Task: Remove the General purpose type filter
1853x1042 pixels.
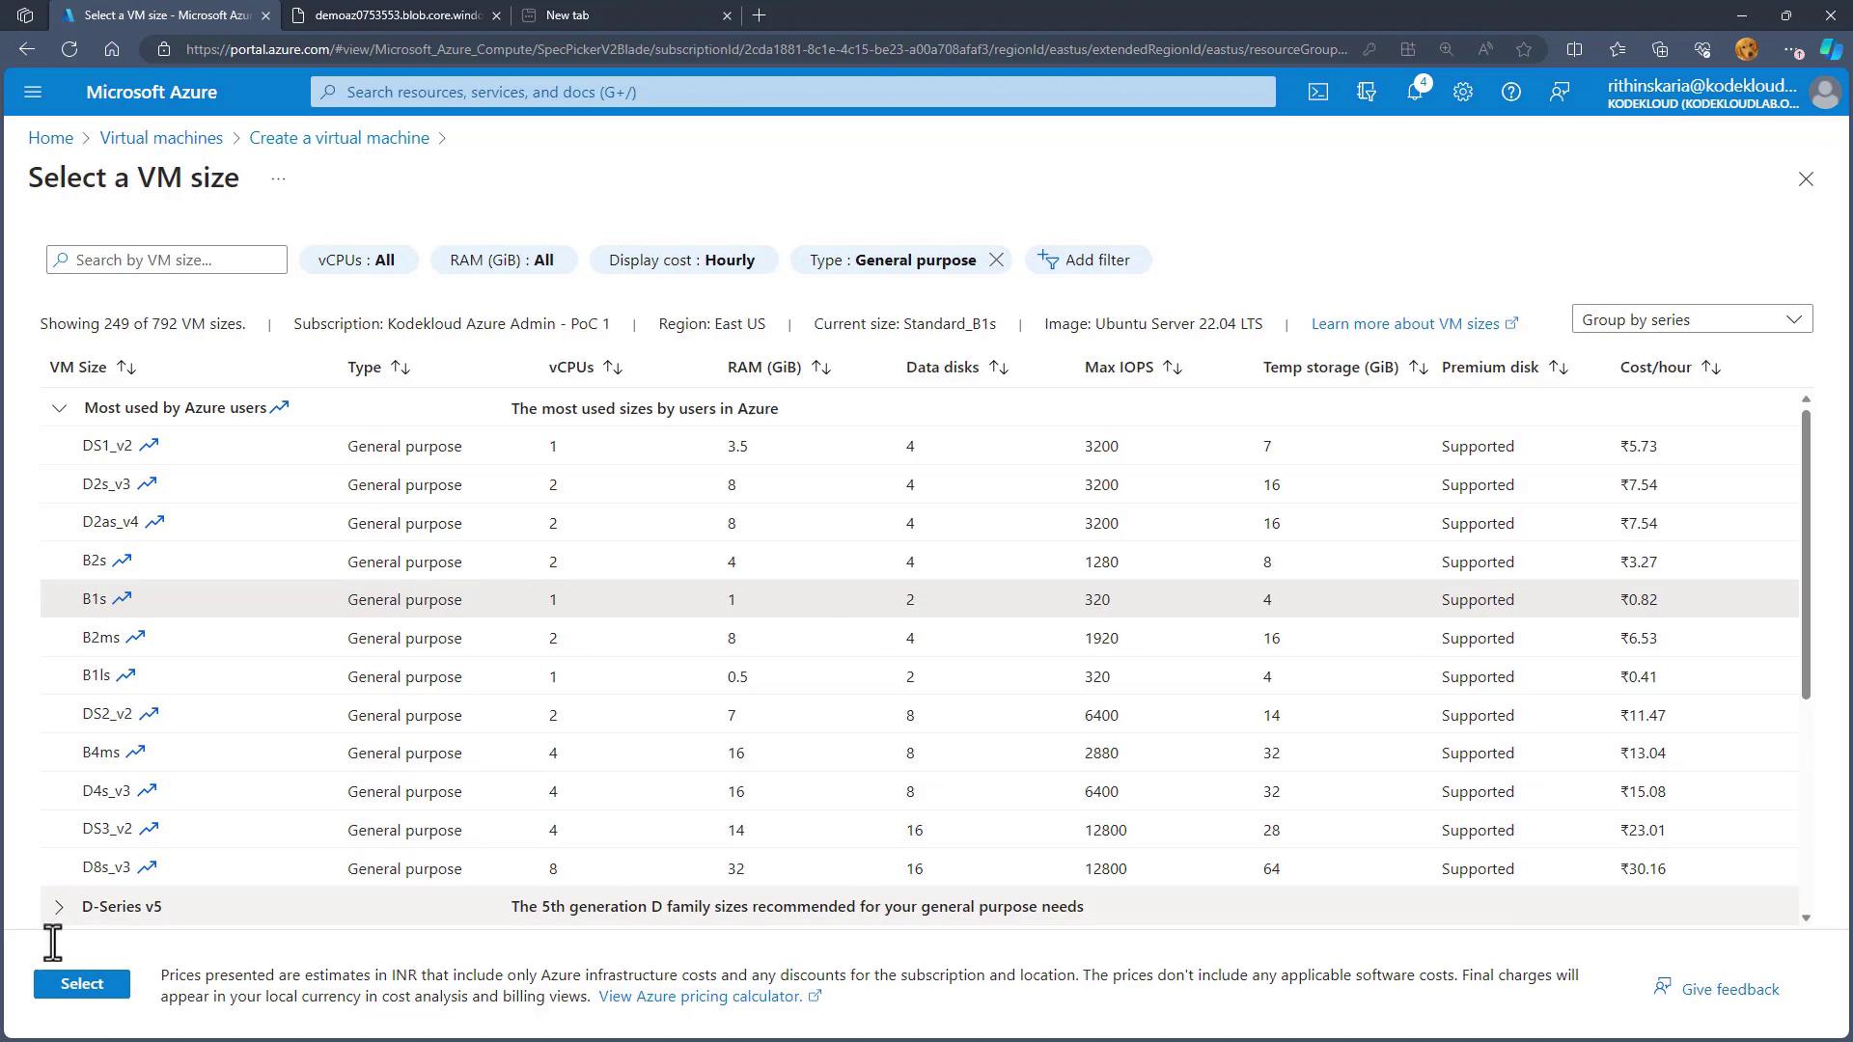Action: (997, 260)
